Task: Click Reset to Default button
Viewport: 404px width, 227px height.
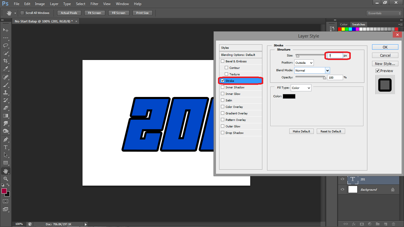Action: [x=331, y=131]
